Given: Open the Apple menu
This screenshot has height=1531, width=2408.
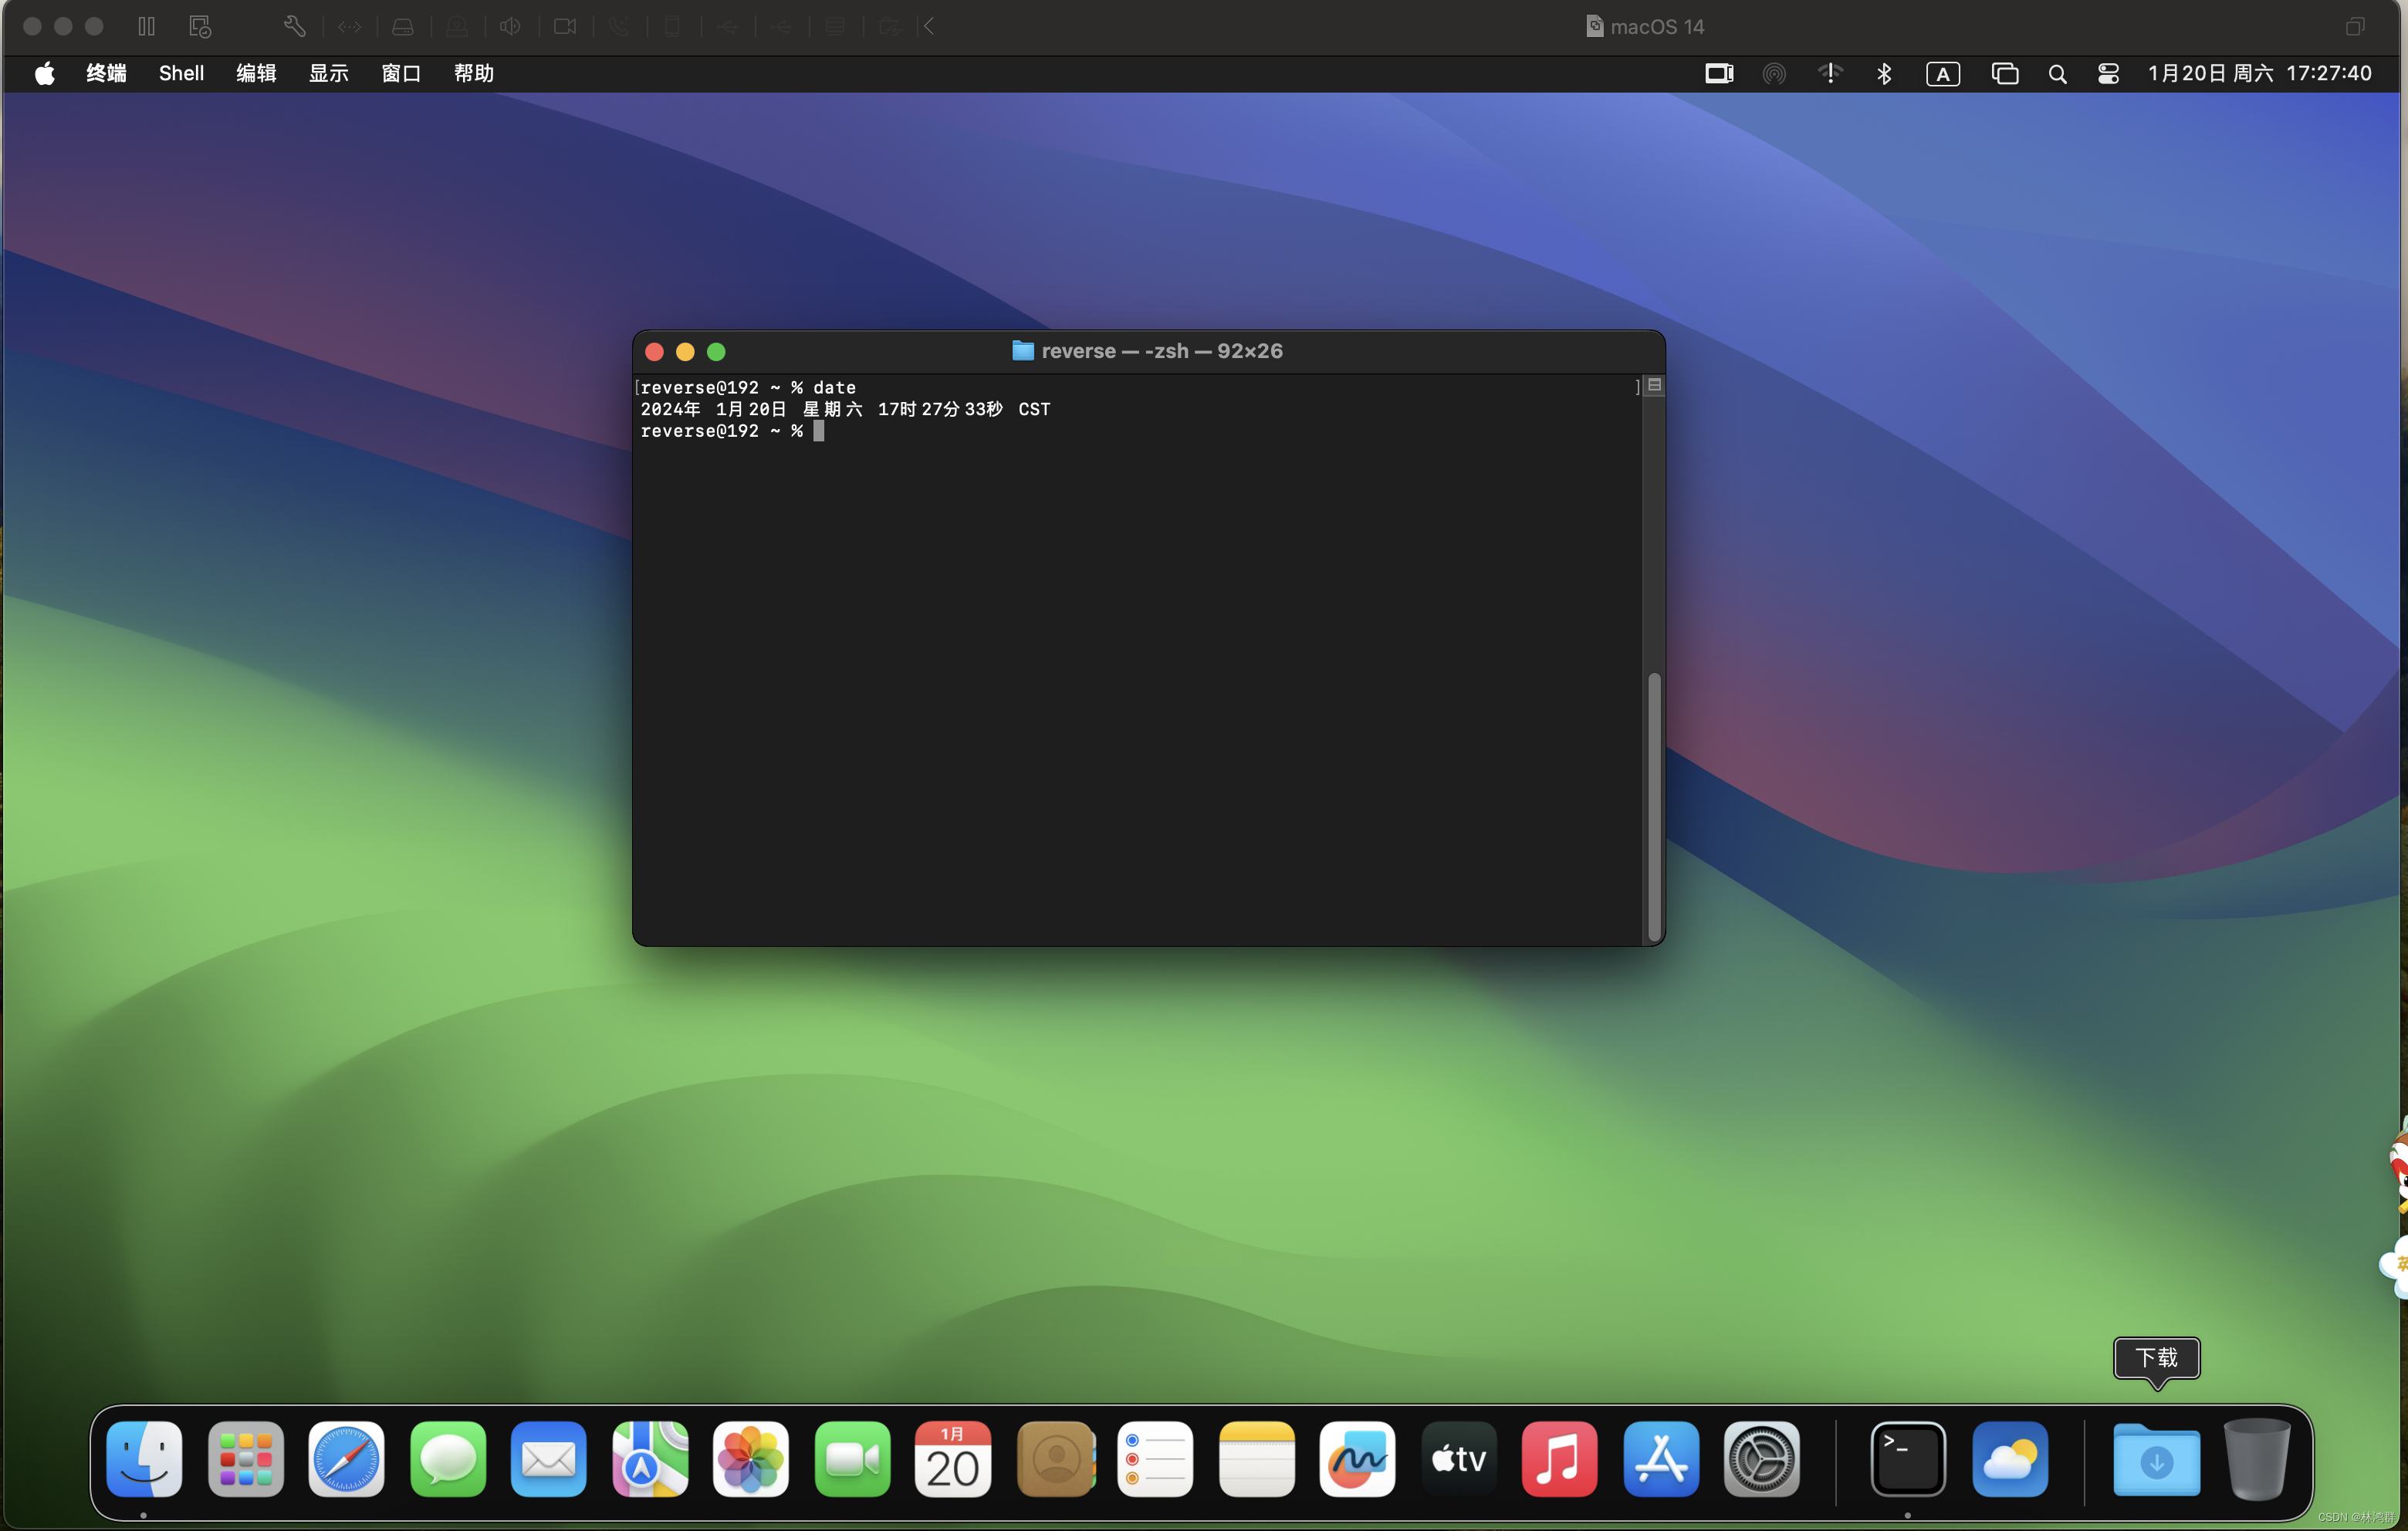Looking at the screenshot, I should (44, 74).
